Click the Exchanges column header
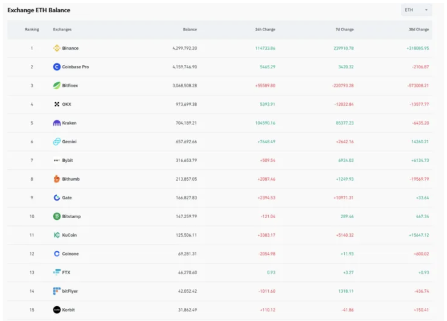This screenshot has width=447, height=321. 62,30
